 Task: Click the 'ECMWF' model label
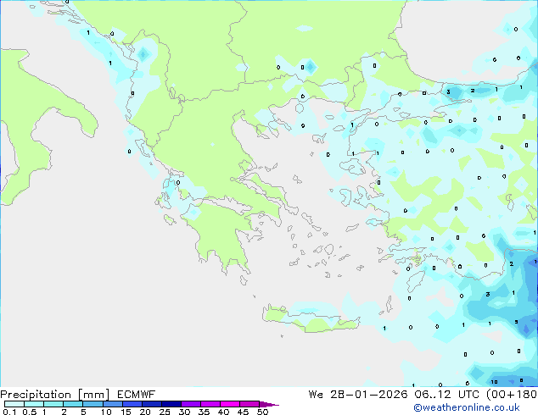tap(137, 395)
